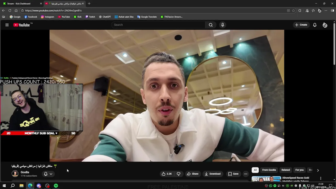The width and height of the screenshot is (336, 189).
Task: Select the Related filter chip
Action: pyautogui.click(x=286, y=170)
